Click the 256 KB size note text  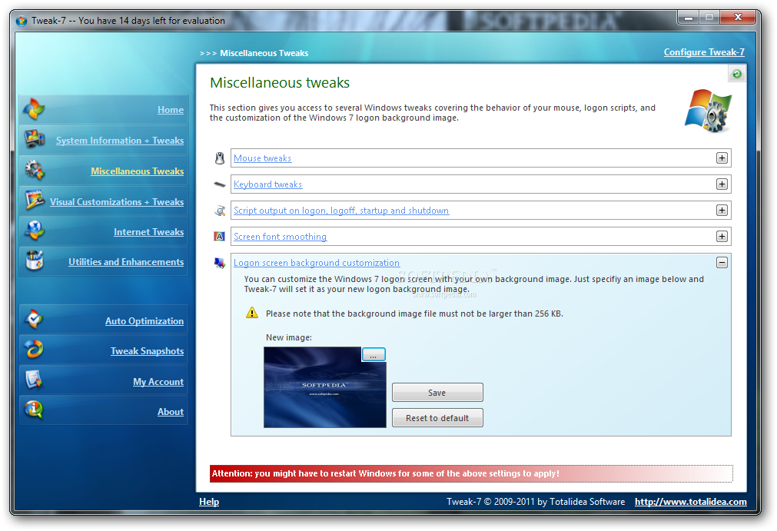click(x=414, y=314)
